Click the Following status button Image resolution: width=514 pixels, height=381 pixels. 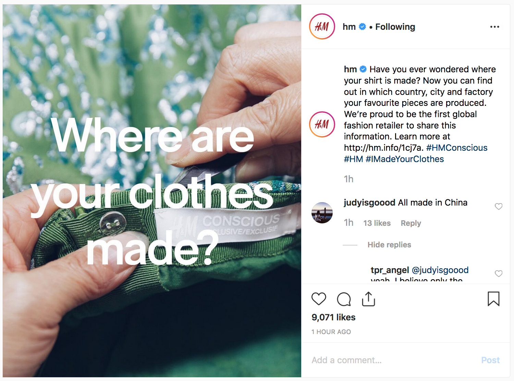click(x=395, y=27)
